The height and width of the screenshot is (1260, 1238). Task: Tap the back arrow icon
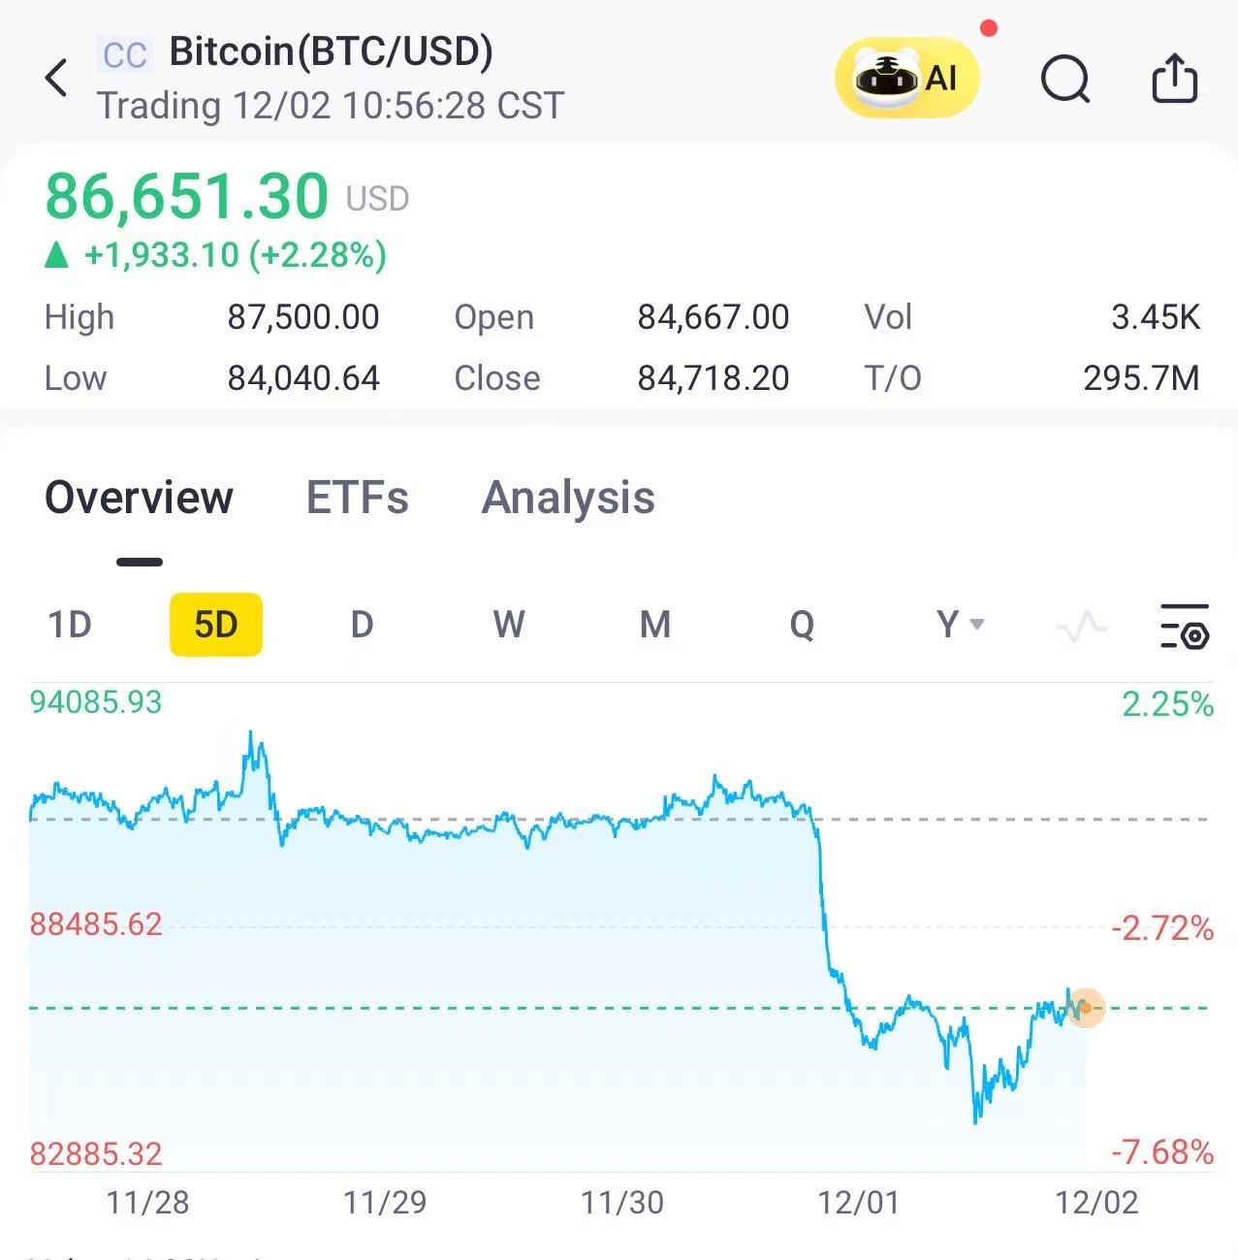pyautogui.click(x=56, y=79)
